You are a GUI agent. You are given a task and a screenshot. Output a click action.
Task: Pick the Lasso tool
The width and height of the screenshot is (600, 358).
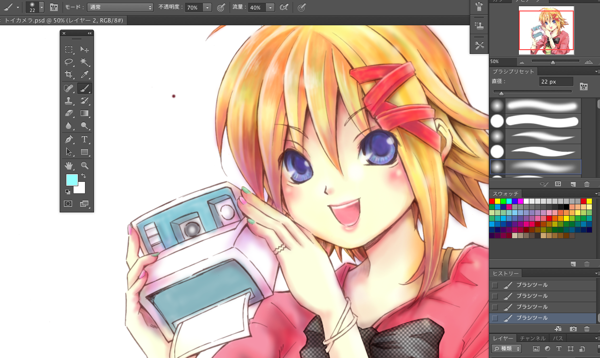point(69,62)
